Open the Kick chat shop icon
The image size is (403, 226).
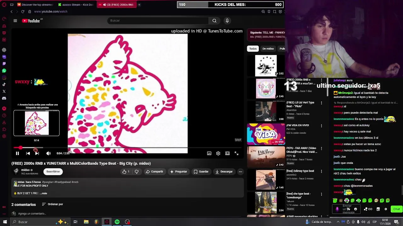(x=378, y=209)
